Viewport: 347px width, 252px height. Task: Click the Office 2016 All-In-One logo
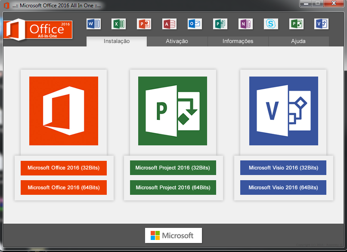pos(38,30)
